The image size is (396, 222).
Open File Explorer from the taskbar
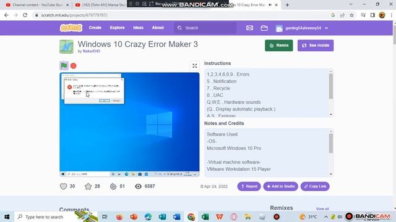[x=247, y=216]
